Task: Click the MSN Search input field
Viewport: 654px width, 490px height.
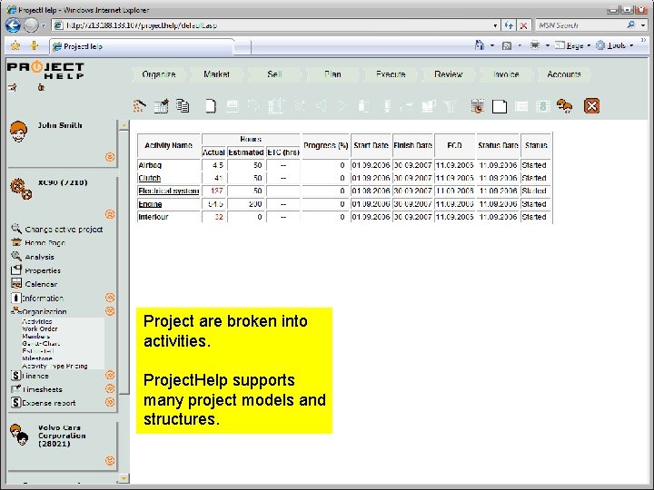Action: 580,25
